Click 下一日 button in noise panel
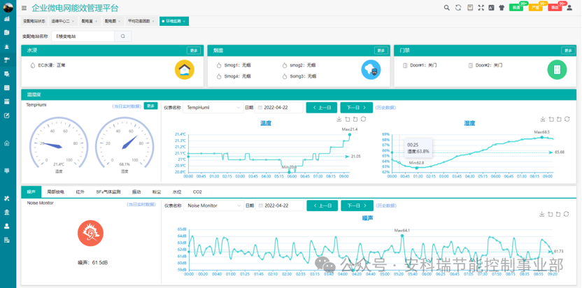This screenshot has height=288, width=582. tap(357, 206)
